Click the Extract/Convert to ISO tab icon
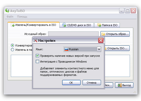The width and height of the screenshot is (141, 101). point(13,25)
